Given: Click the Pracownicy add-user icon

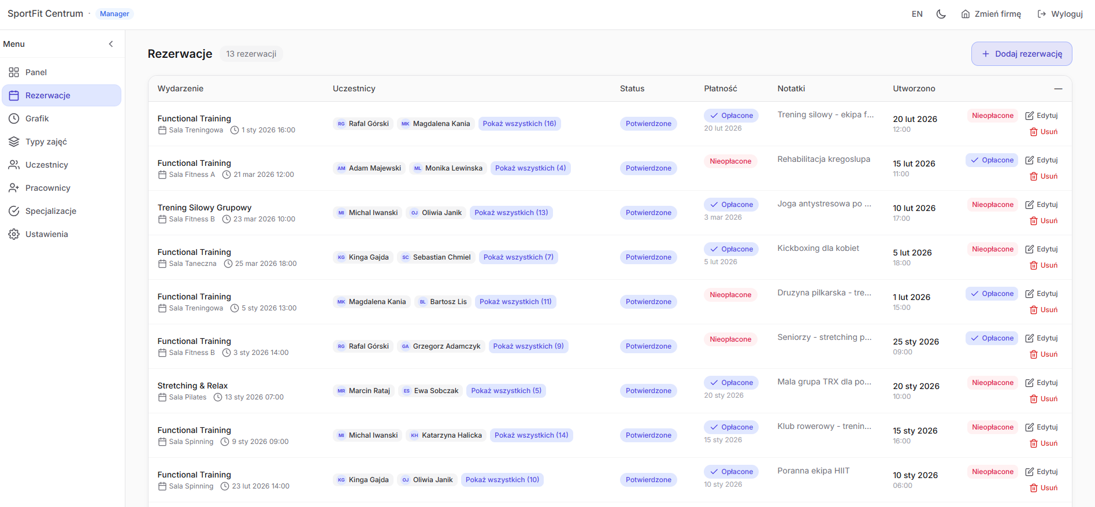Looking at the screenshot, I should pyautogui.click(x=14, y=188).
